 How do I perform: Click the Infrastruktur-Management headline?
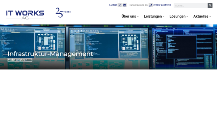[x=50, y=54]
